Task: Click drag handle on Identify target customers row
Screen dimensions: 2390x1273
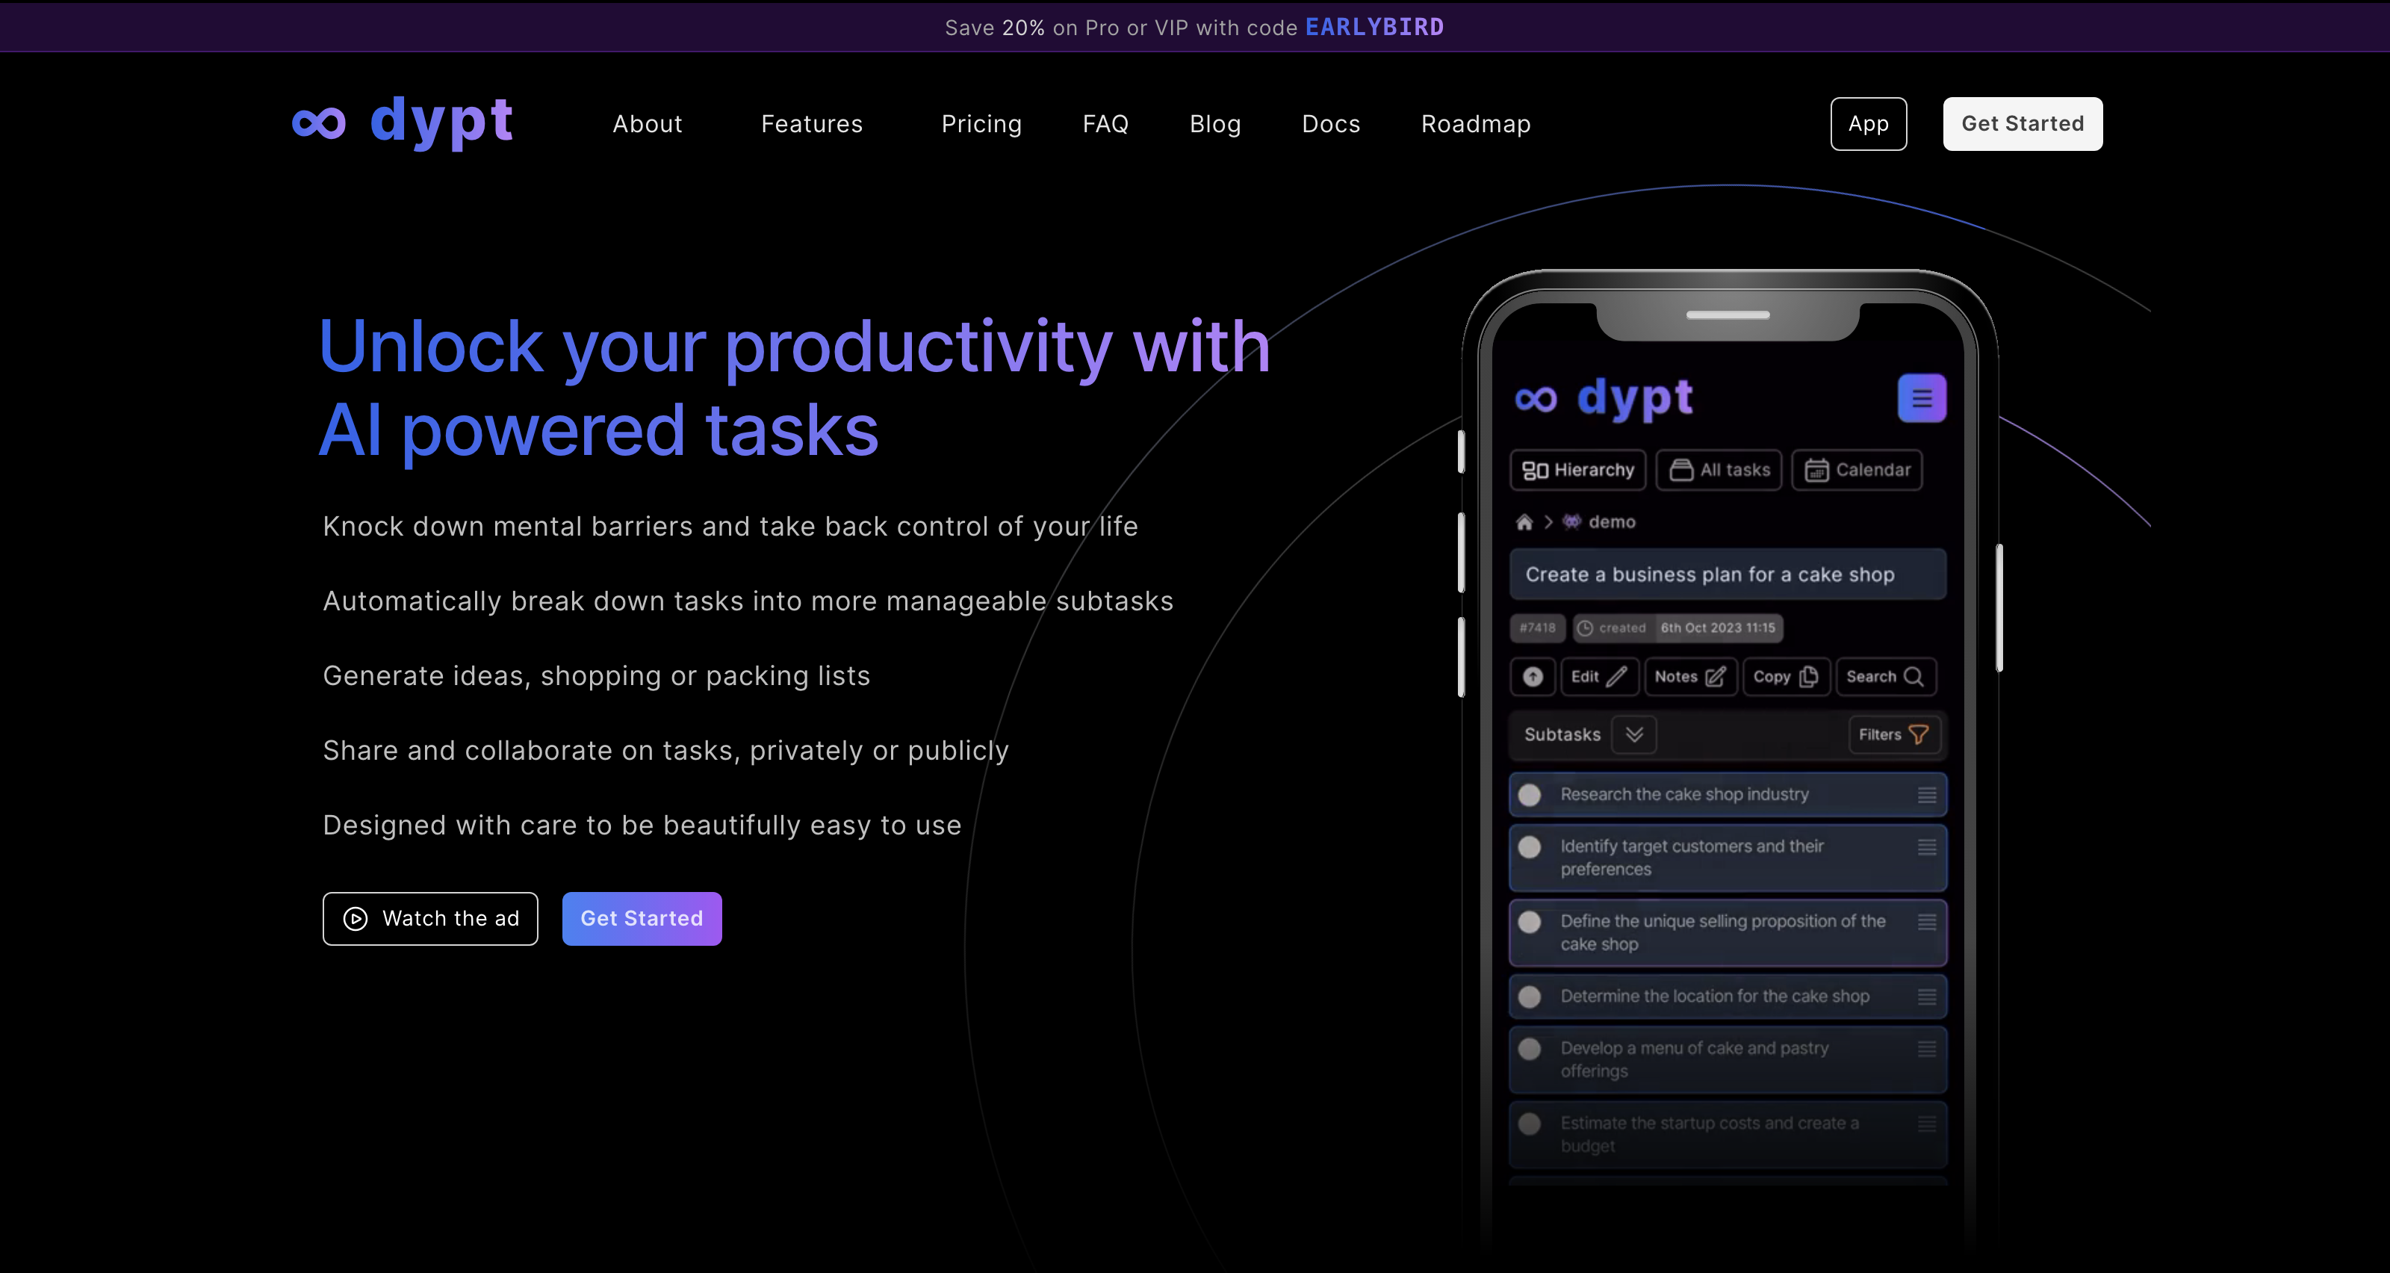Action: 1927,847
